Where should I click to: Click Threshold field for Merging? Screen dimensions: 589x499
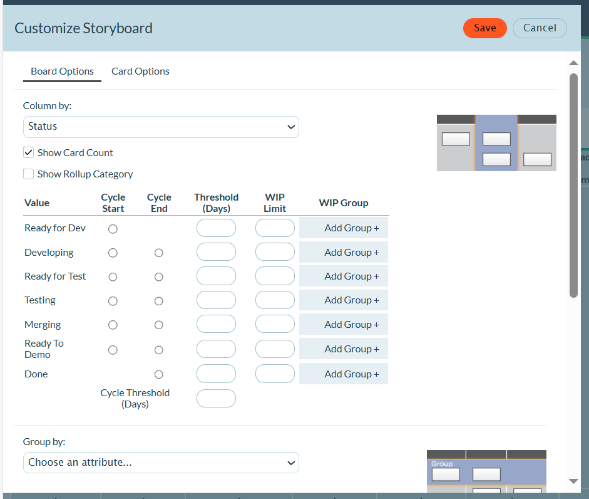(x=216, y=324)
